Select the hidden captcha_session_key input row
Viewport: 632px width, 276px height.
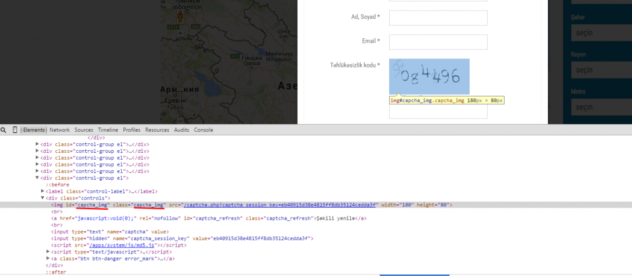pyautogui.click(x=182, y=239)
